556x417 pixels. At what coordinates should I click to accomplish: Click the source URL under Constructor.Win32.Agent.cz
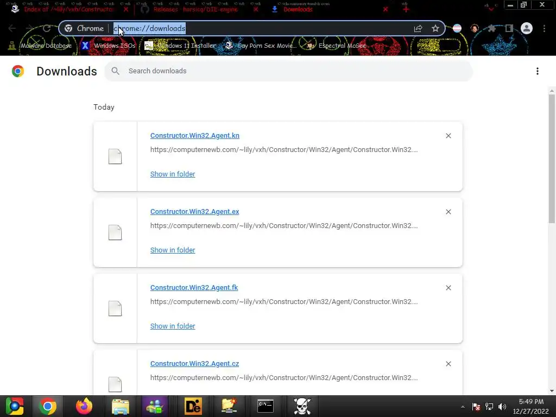click(284, 378)
